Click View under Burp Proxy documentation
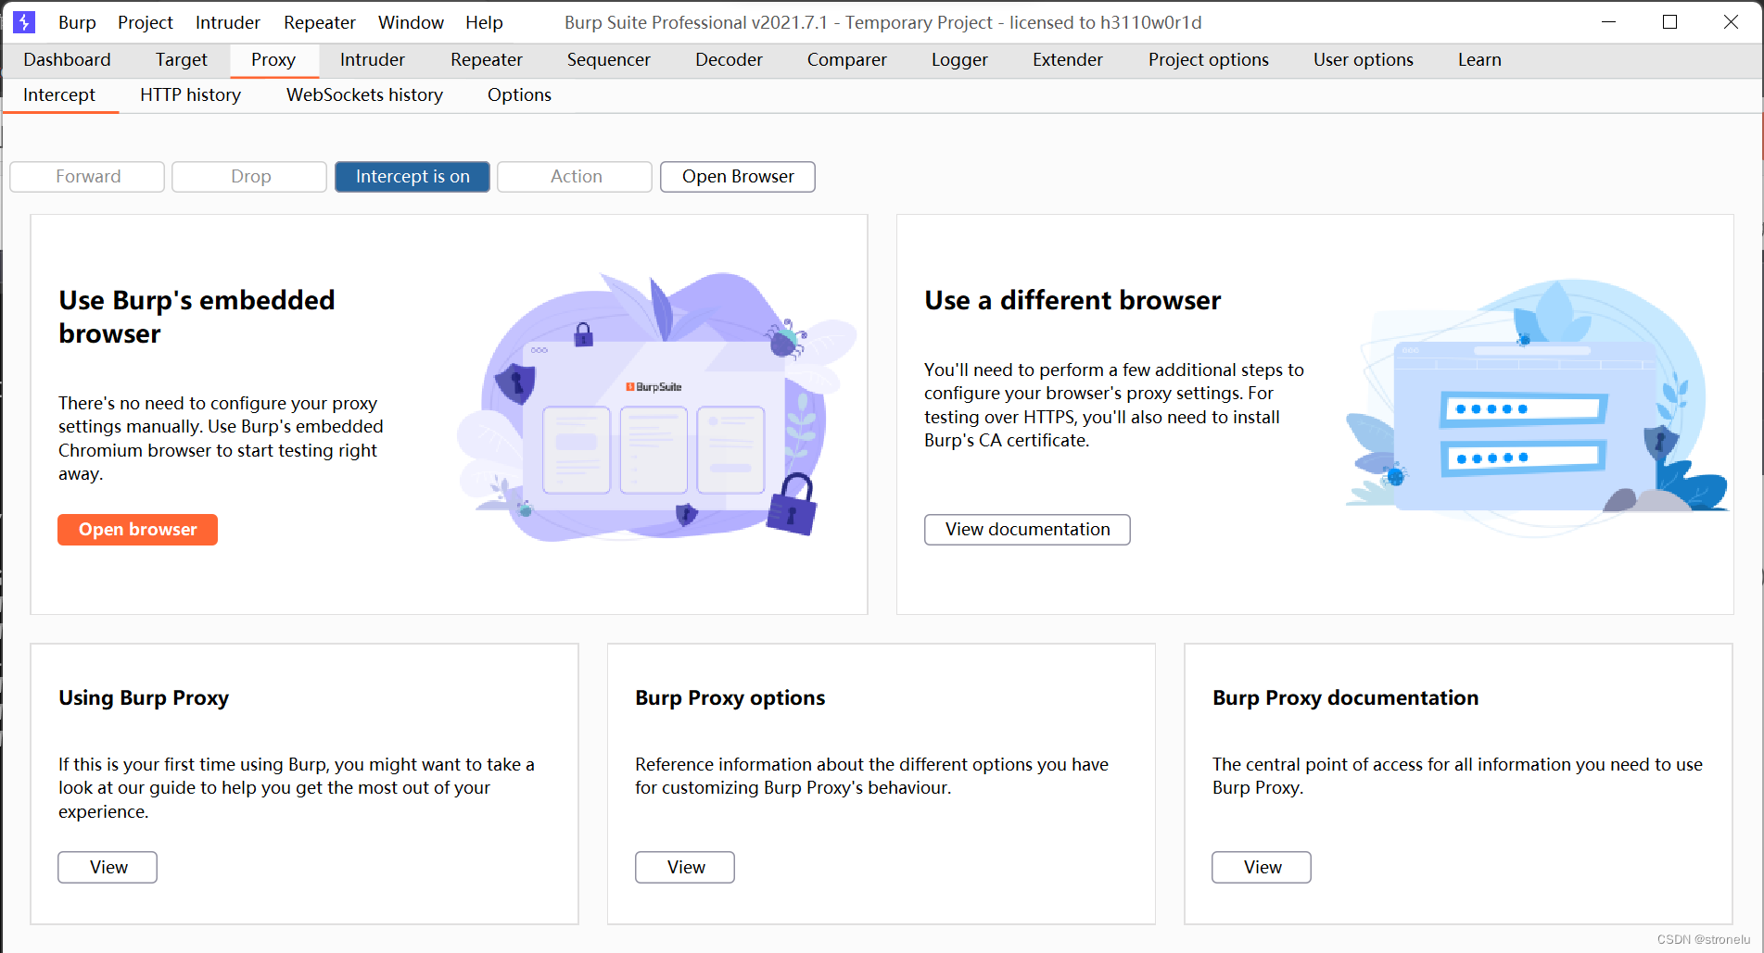The image size is (1764, 953). [x=1263, y=868]
